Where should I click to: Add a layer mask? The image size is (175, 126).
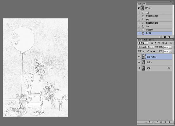[153, 122]
